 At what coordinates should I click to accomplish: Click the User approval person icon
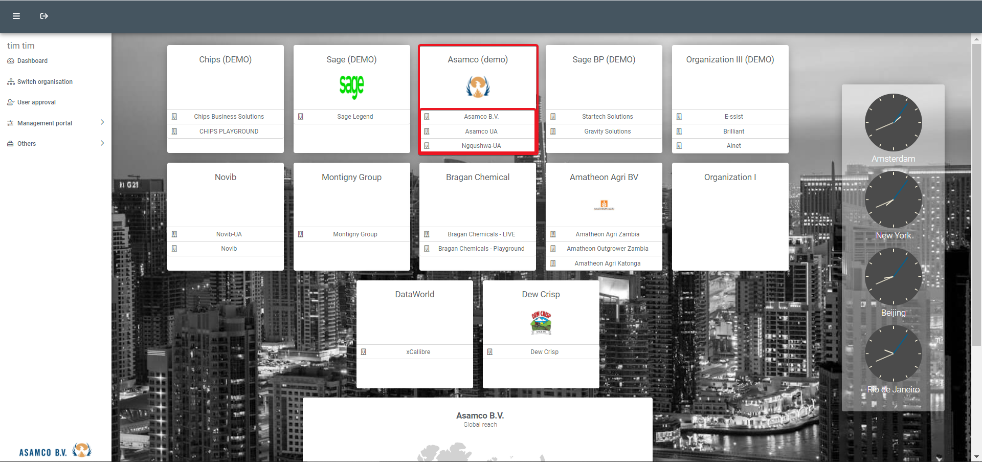coord(11,102)
